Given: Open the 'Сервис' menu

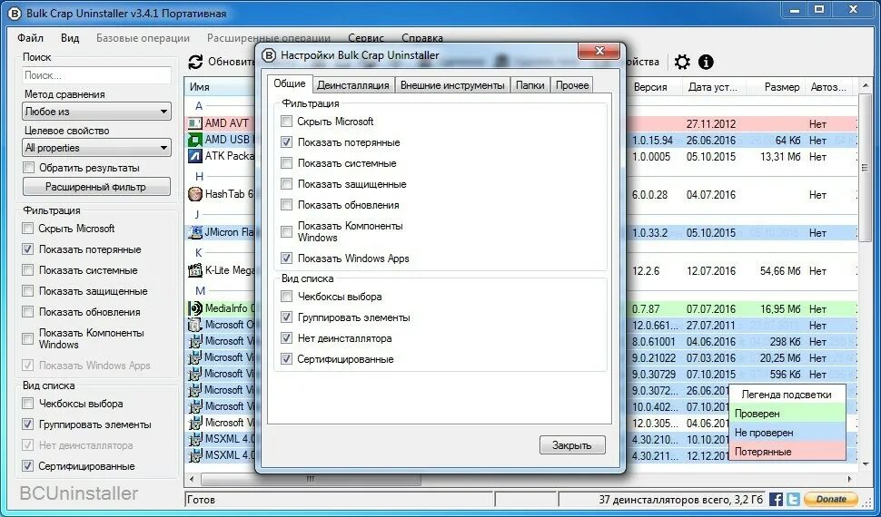Looking at the screenshot, I should click(x=366, y=38).
